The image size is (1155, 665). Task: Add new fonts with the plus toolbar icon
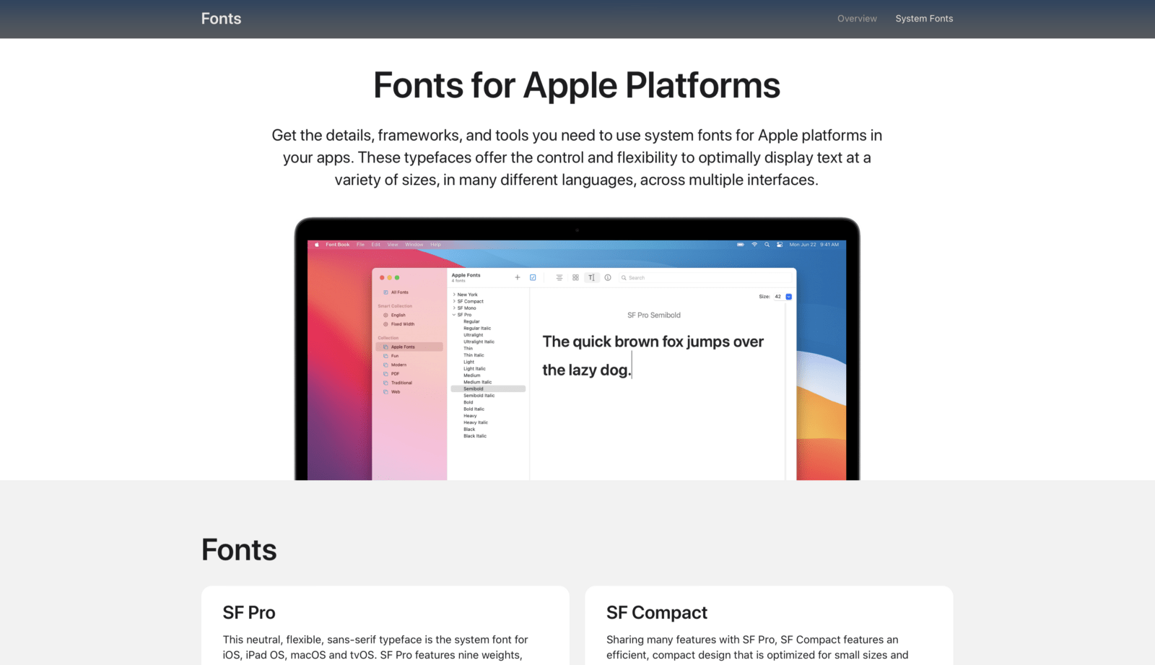[518, 277]
